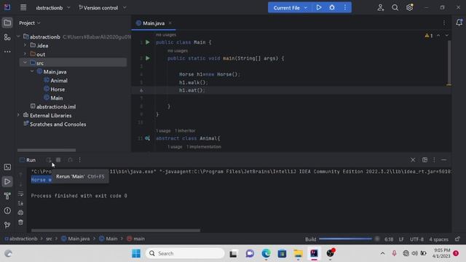Toggle Run panel layout view
466x262 pixels.
point(424,160)
